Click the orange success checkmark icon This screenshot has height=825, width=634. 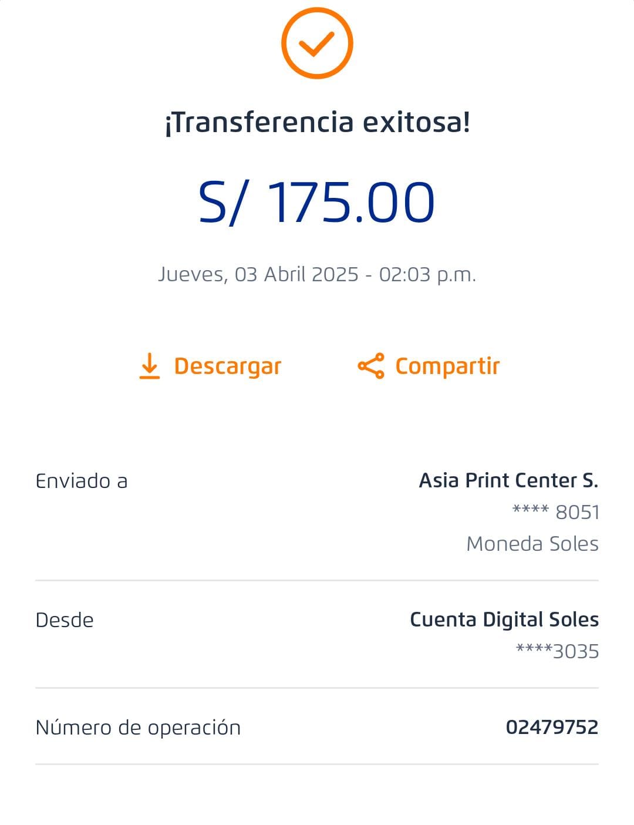[317, 43]
